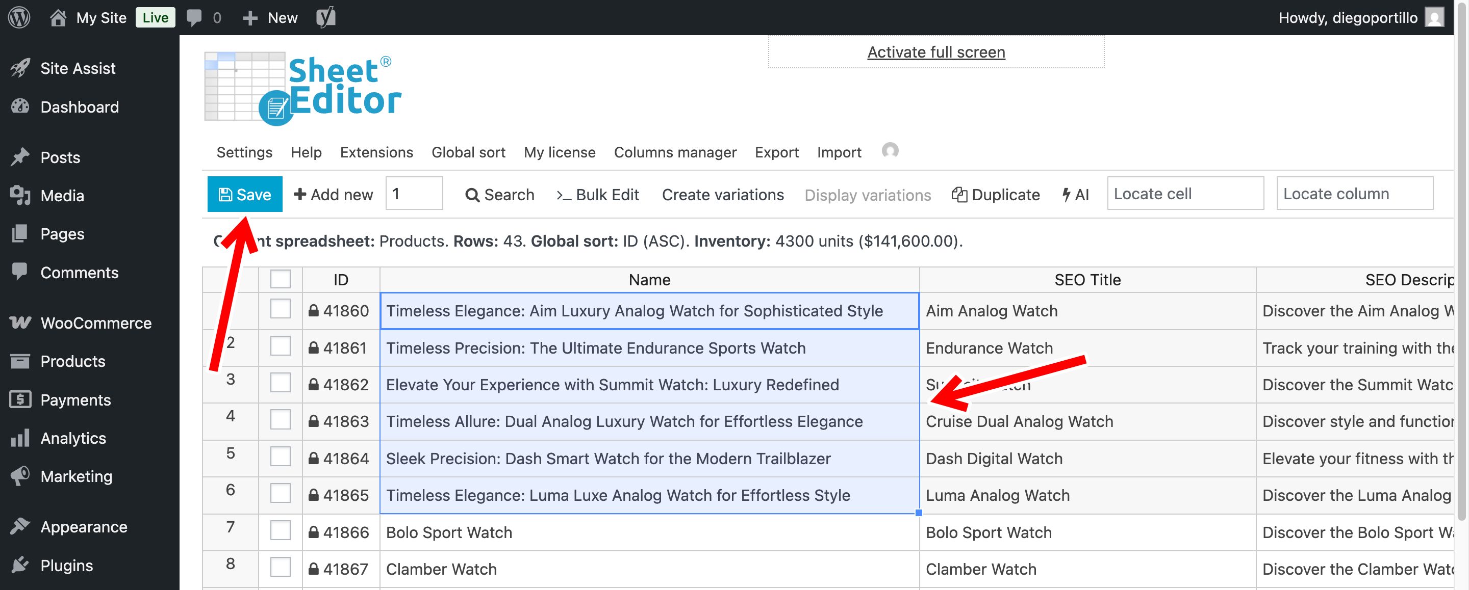Click the AI lightning tool
This screenshot has width=1469, height=590.
coord(1076,194)
